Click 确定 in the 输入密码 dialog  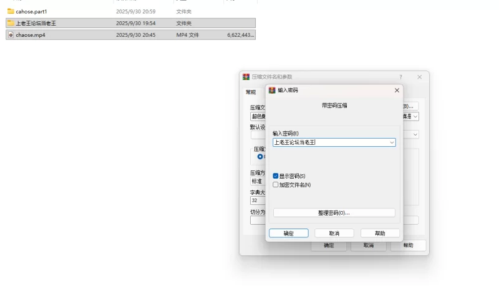(x=289, y=234)
